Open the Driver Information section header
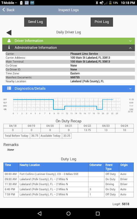The image size is (137, 219). pos(68,41)
